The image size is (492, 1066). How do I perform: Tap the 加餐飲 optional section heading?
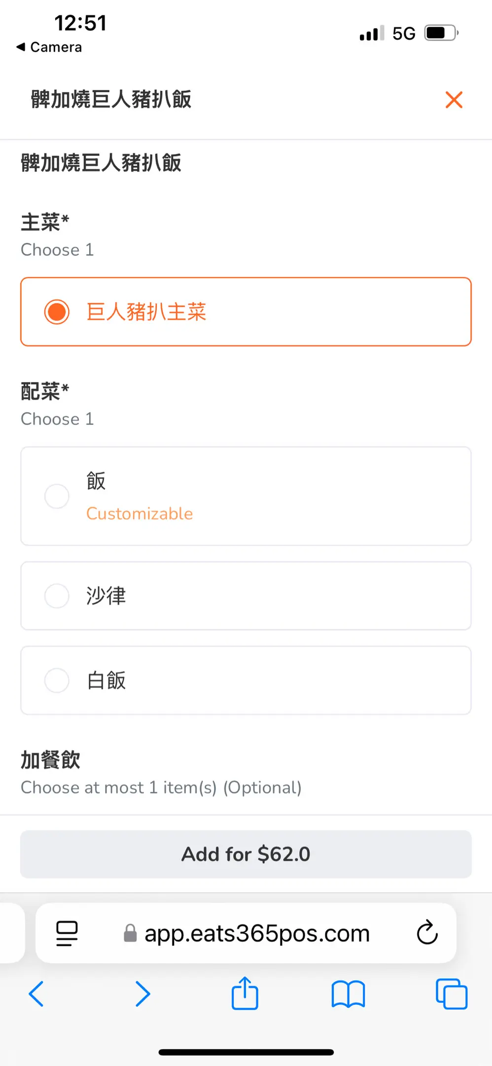(x=50, y=760)
